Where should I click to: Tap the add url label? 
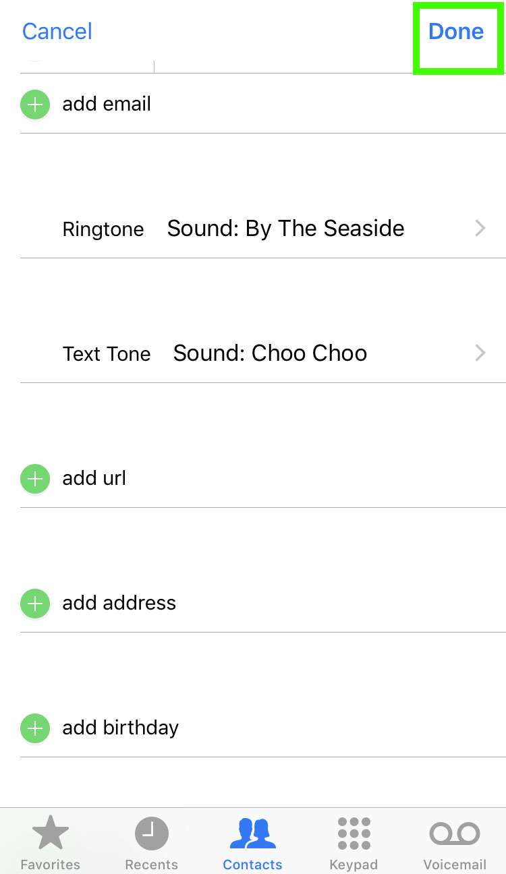tap(94, 479)
